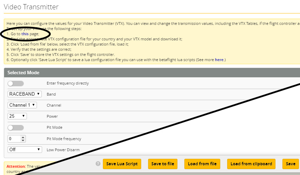Click the Save button

click(x=290, y=164)
